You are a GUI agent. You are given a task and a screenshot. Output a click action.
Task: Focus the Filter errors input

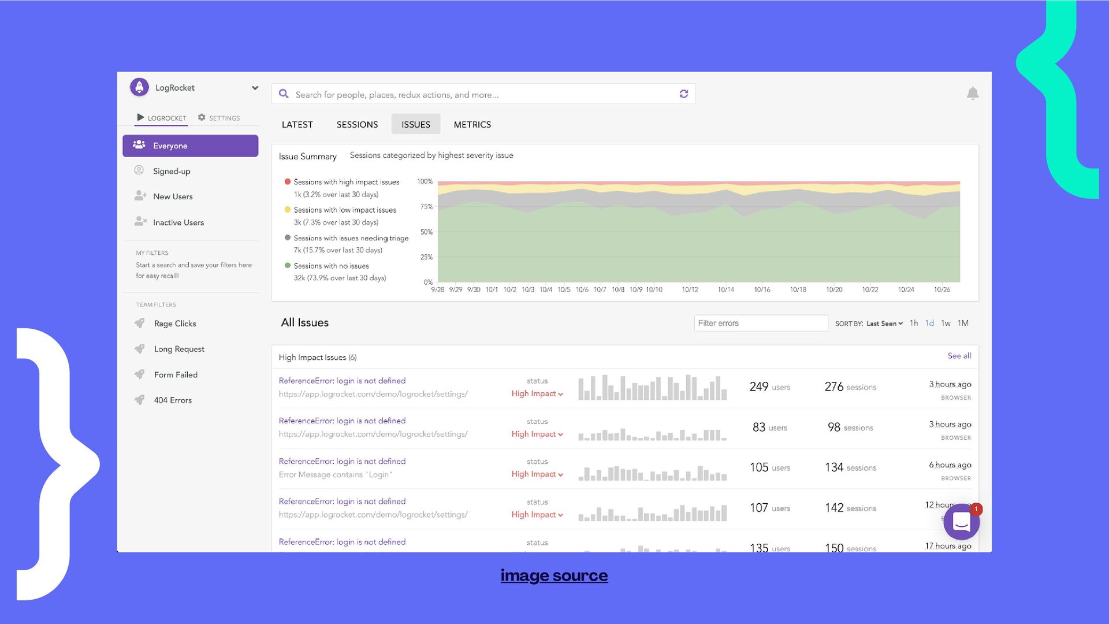pos(761,323)
